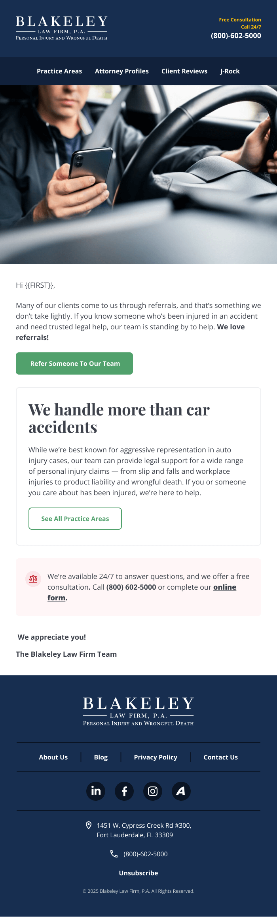The height and width of the screenshot is (917, 277).
Task: Click See All Practice Areas button
Action: pyautogui.click(x=75, y=519)
